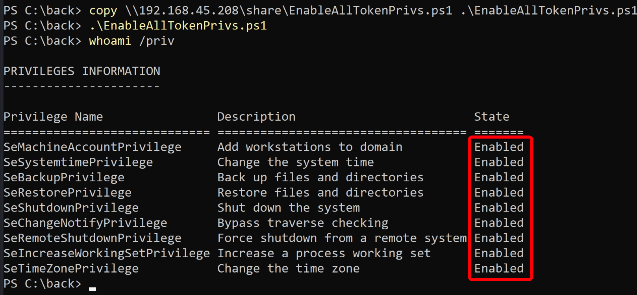Select the SeRestorePrivilege row name

[67, 193]
